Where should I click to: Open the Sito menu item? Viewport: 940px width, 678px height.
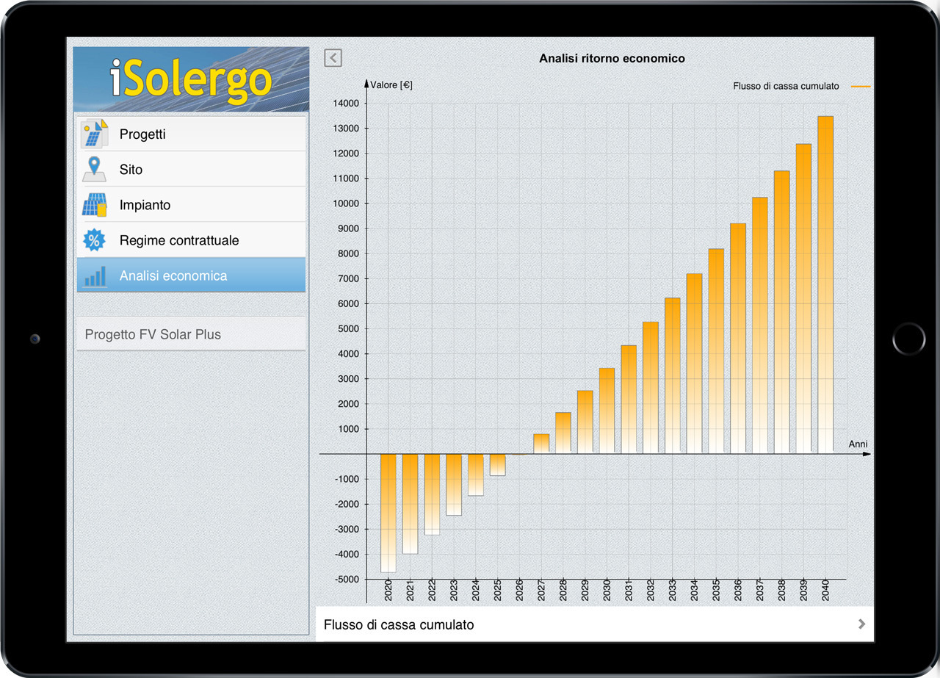191,169
